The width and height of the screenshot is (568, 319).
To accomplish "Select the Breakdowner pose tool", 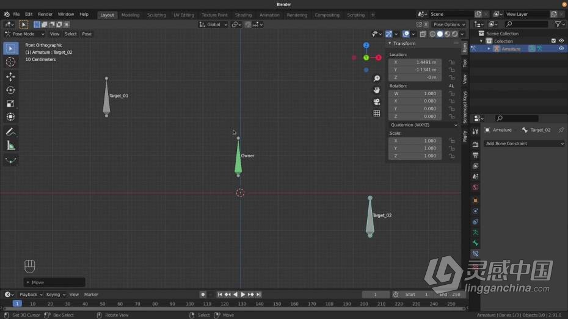I will [x=10, y=160].
